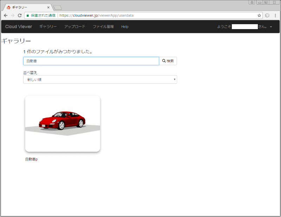Minimize the browser window
The width and height of the screenshot is (281, 217).
(x=260, y=2)
